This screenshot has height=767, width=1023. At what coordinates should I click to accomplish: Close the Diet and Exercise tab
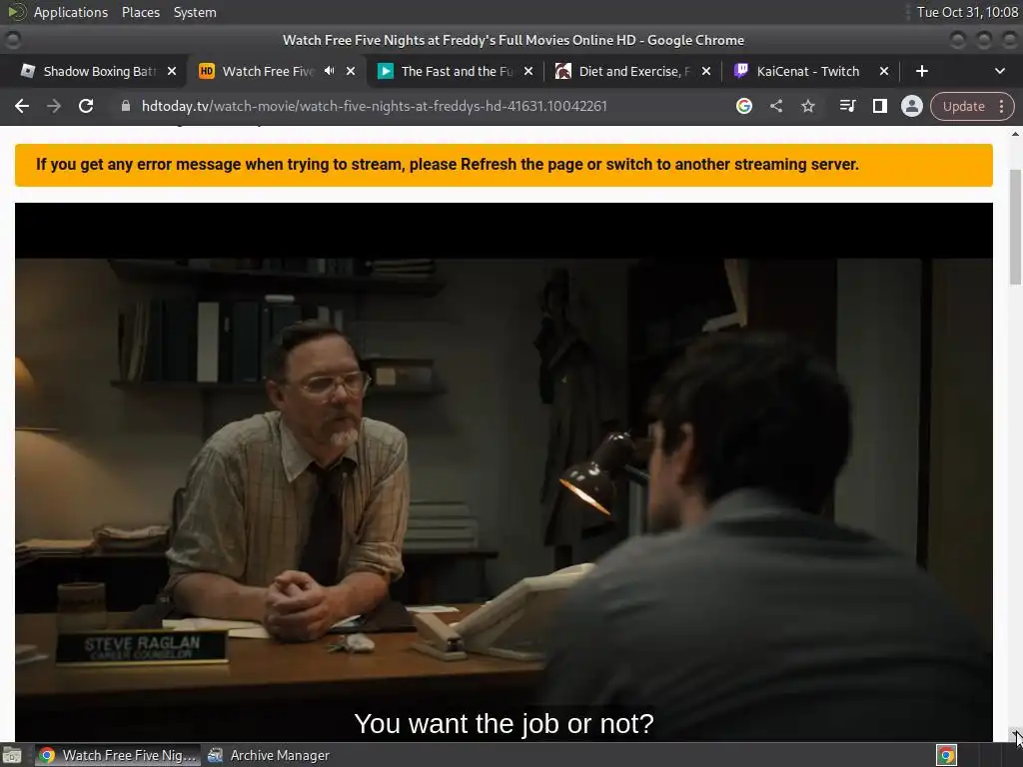pos(706,71)
